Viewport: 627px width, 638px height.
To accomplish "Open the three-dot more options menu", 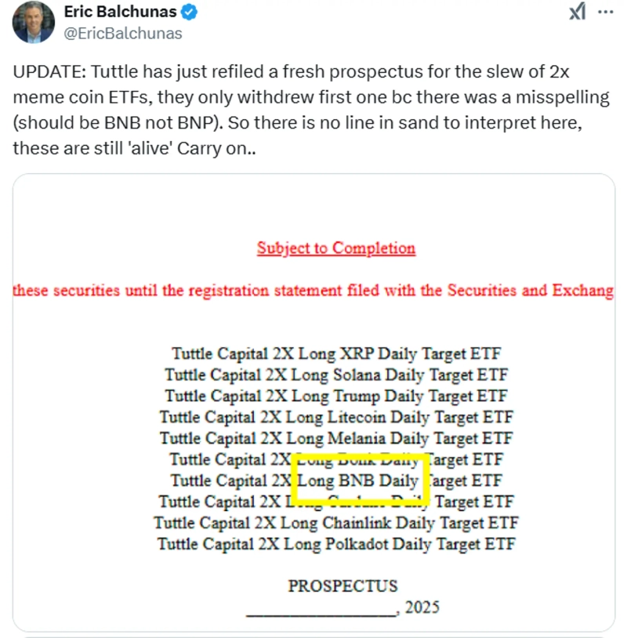I will pos(606,13).
